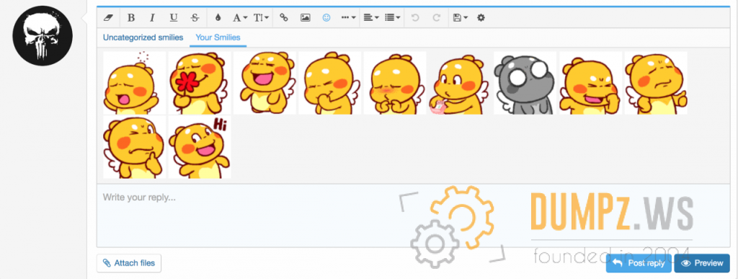Click the undo arrow icon
The height and width of the screenshot is (279, 738).
point(414,18)
